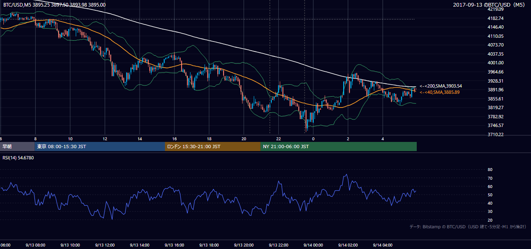Image resolution: width=531 pixels, height=249 pixels.
Task: Click bottom time label 9/14 04:00
Action: [x=383, y=245]
